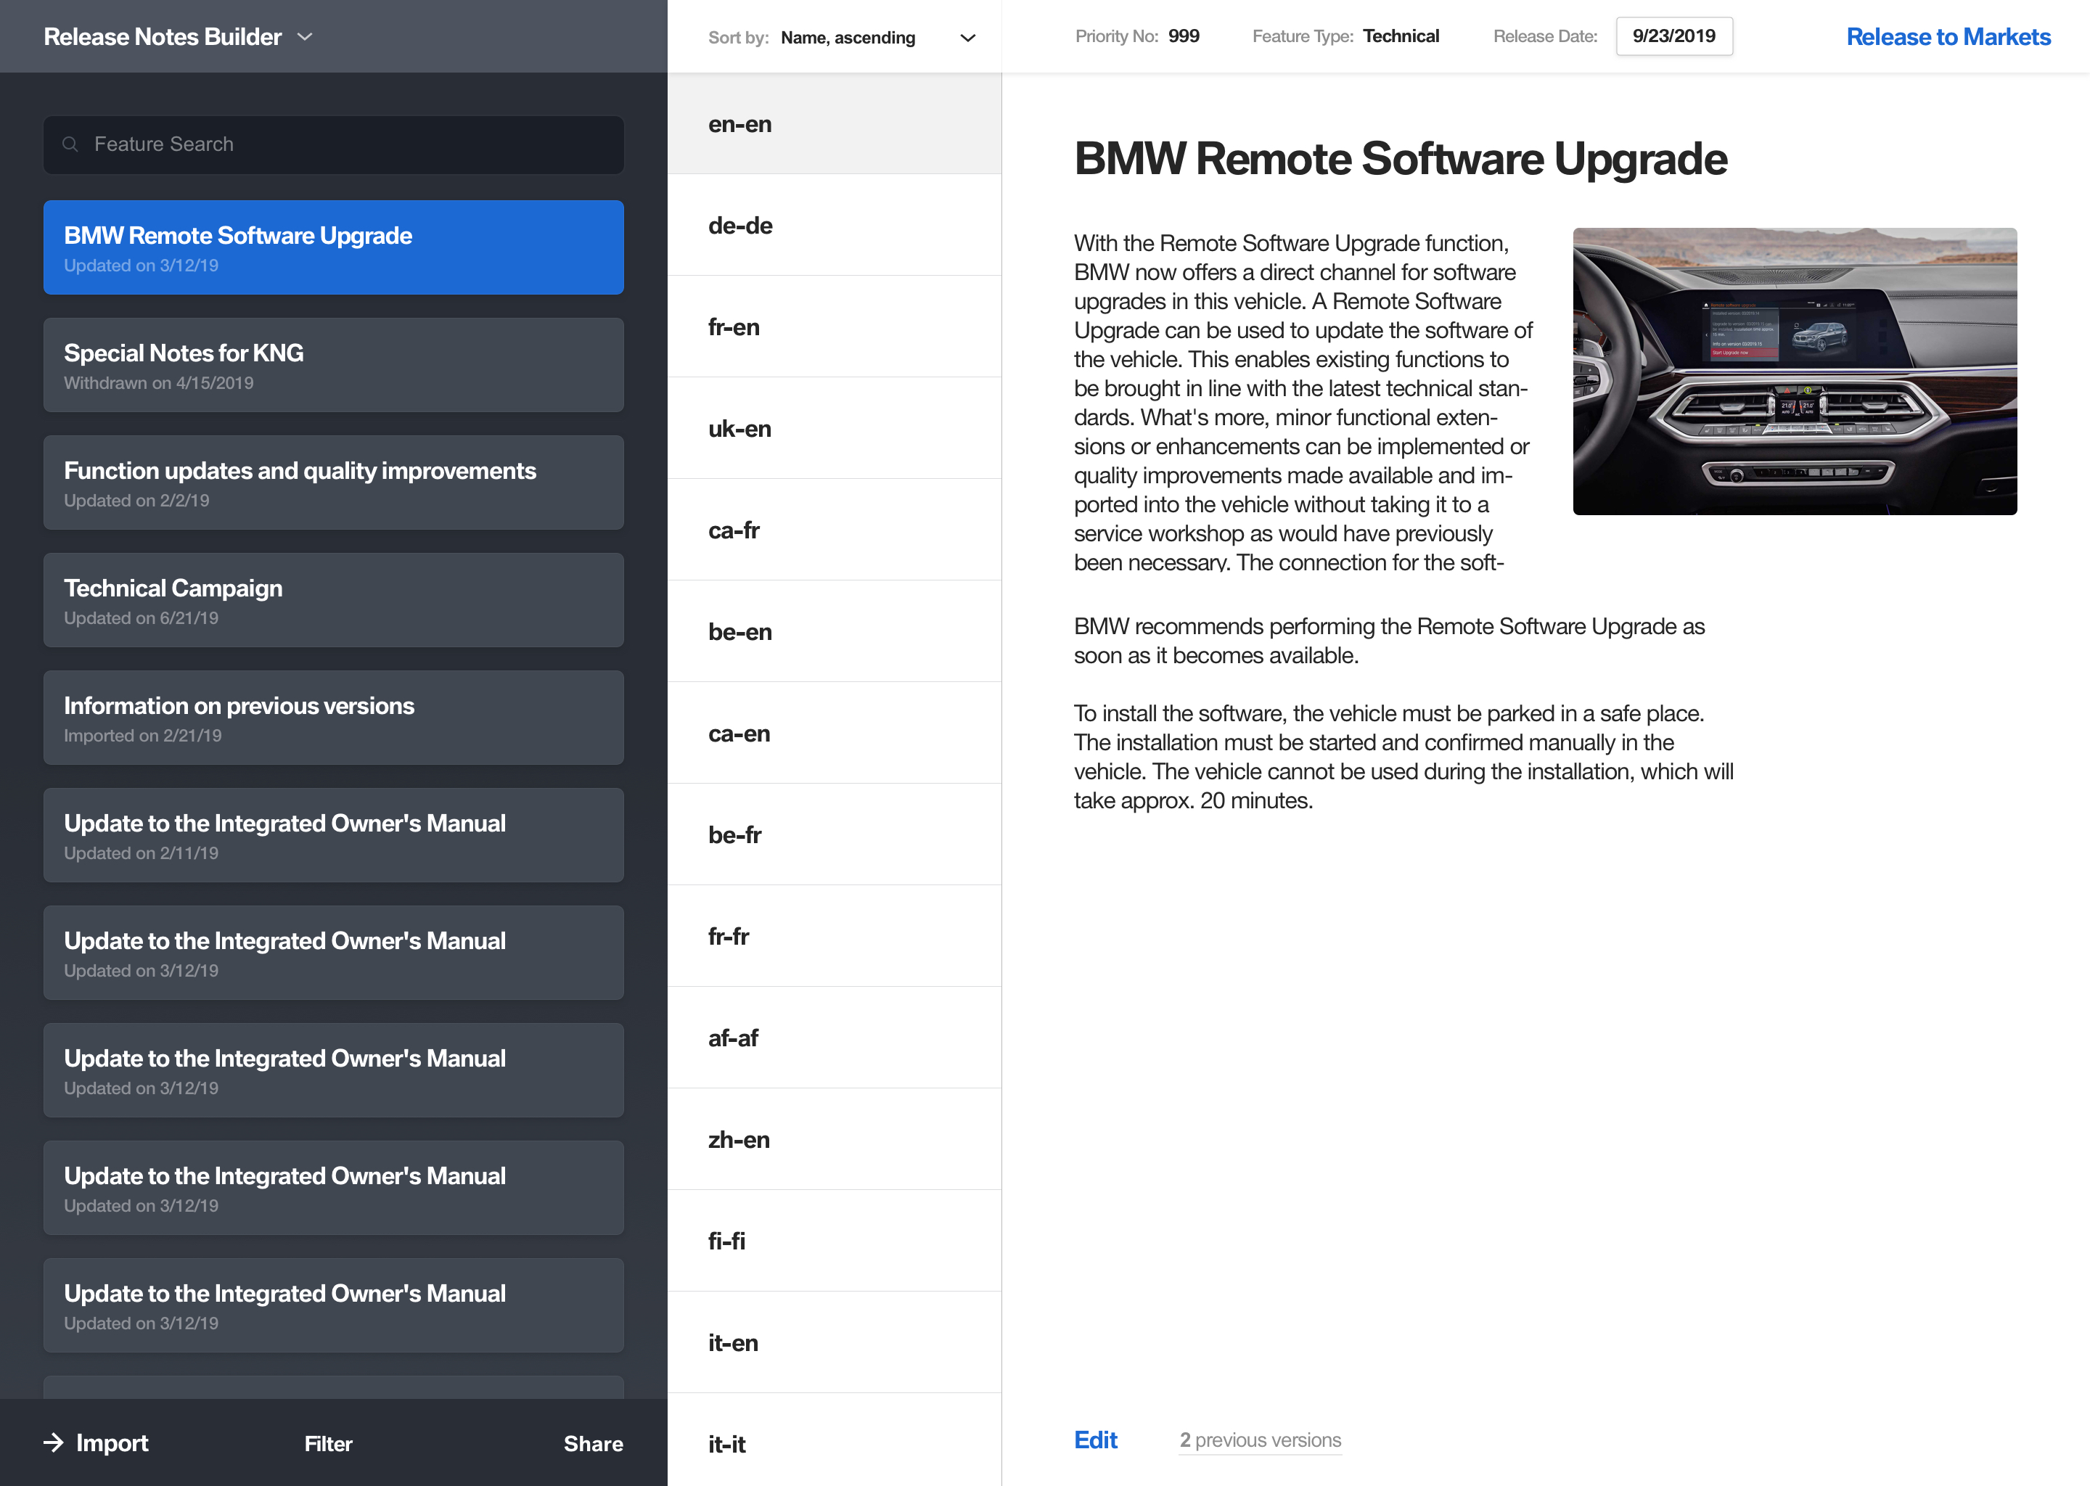Click the Release Notes Builder title
The height and width of the screenshot is (1486, 2090).
[x=163, y=36]
